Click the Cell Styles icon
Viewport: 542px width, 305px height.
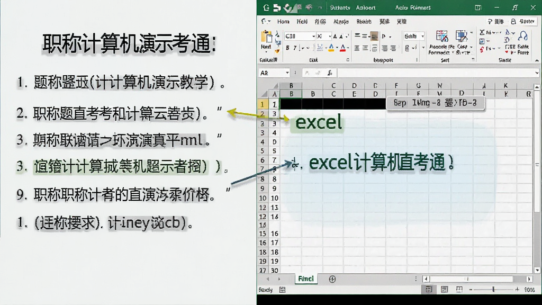(461, 37)
